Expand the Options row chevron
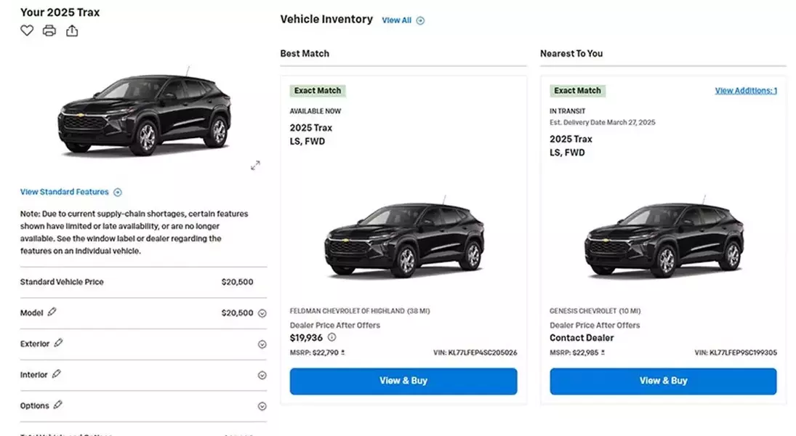The width and height of the screenshot is (796, 436). point(262,406)
